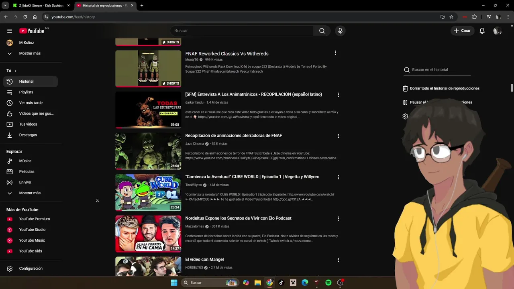The height and width of the screenshot is (289, 514).
Task: Open a new browser tab
Action: click(x=142, y=6)
